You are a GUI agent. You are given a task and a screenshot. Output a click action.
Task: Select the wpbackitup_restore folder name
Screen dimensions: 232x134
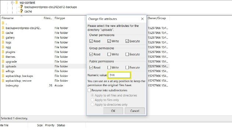[18, 81]
